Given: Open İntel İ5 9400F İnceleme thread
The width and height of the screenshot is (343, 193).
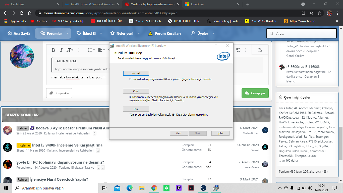Looking at the screenshot, I should 67,145.
